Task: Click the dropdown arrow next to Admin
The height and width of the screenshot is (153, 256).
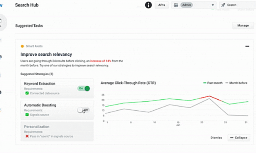Action: tap(213, 5)
